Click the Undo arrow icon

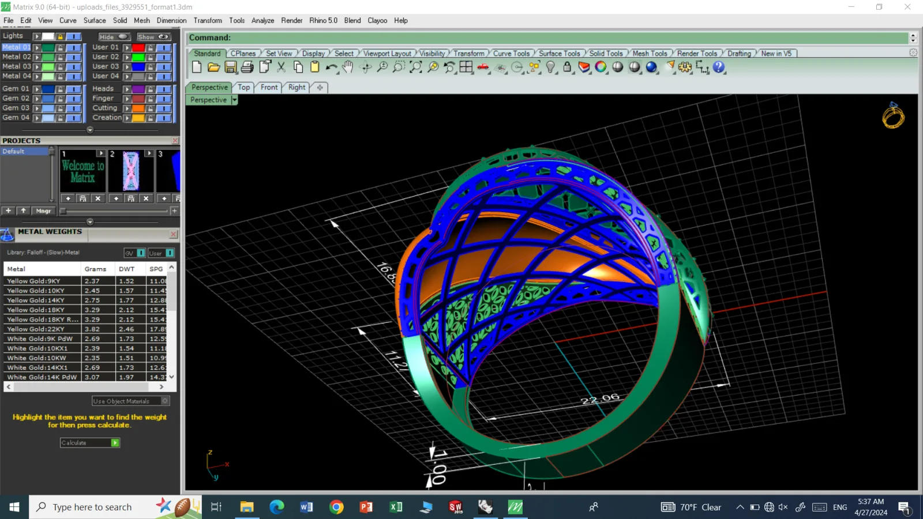(331, 67)
